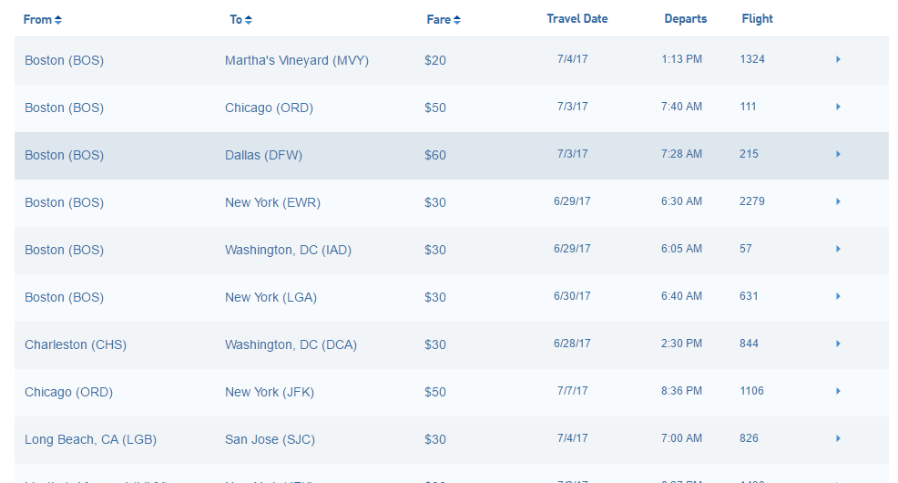Image resolution: width=898 pixels, height=483 pixels.
Task: Sort the table by Fare column
Action: coord(444,19)
